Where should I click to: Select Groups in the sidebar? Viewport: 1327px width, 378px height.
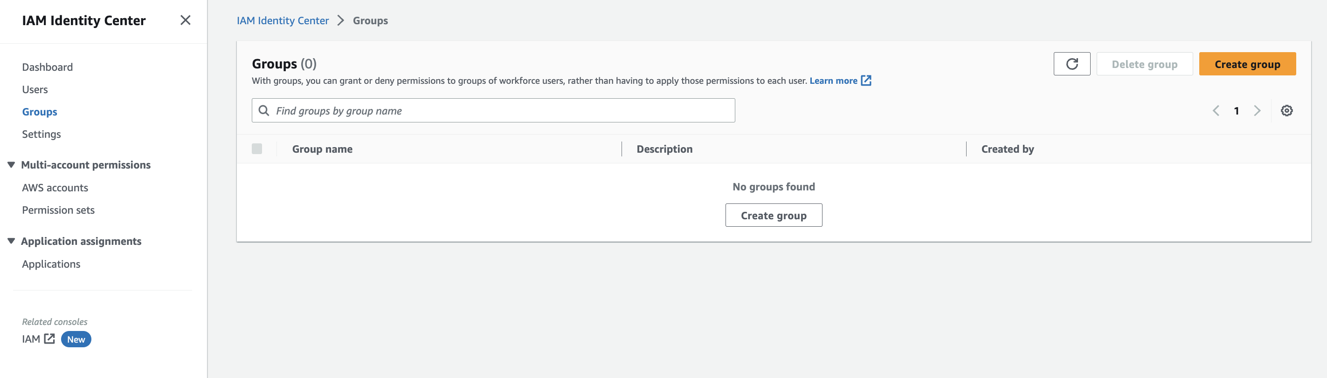40,112
